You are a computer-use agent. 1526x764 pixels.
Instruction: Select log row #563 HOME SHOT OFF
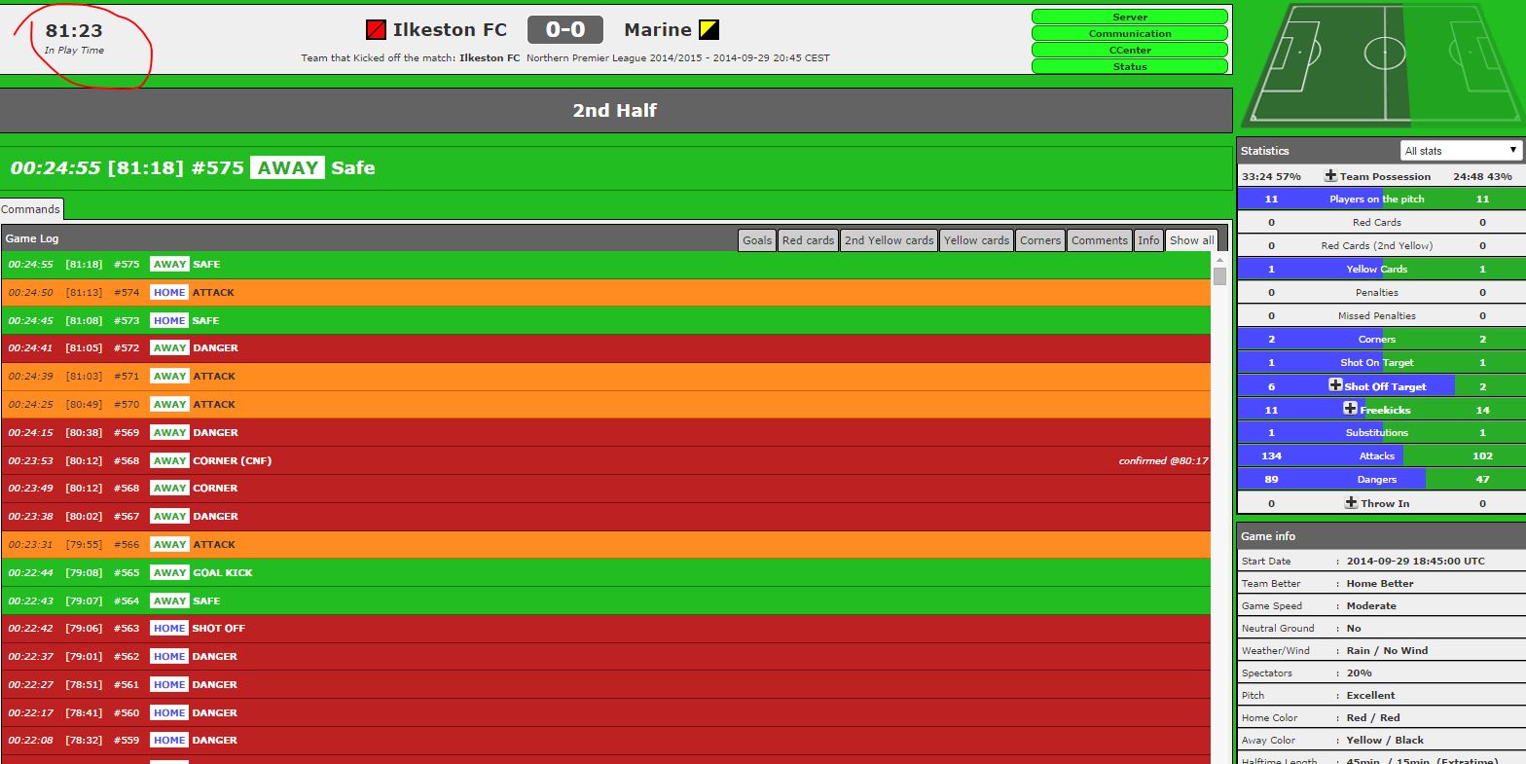pyautogui.click(x=605, y=628)
